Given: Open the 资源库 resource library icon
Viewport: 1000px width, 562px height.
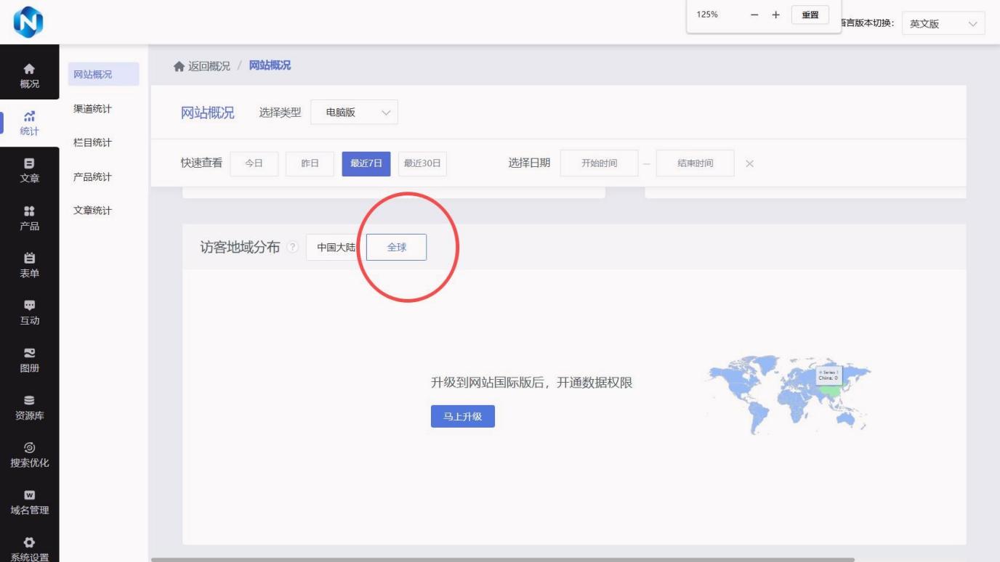Looking at the screenshot, I should point(29,407).
